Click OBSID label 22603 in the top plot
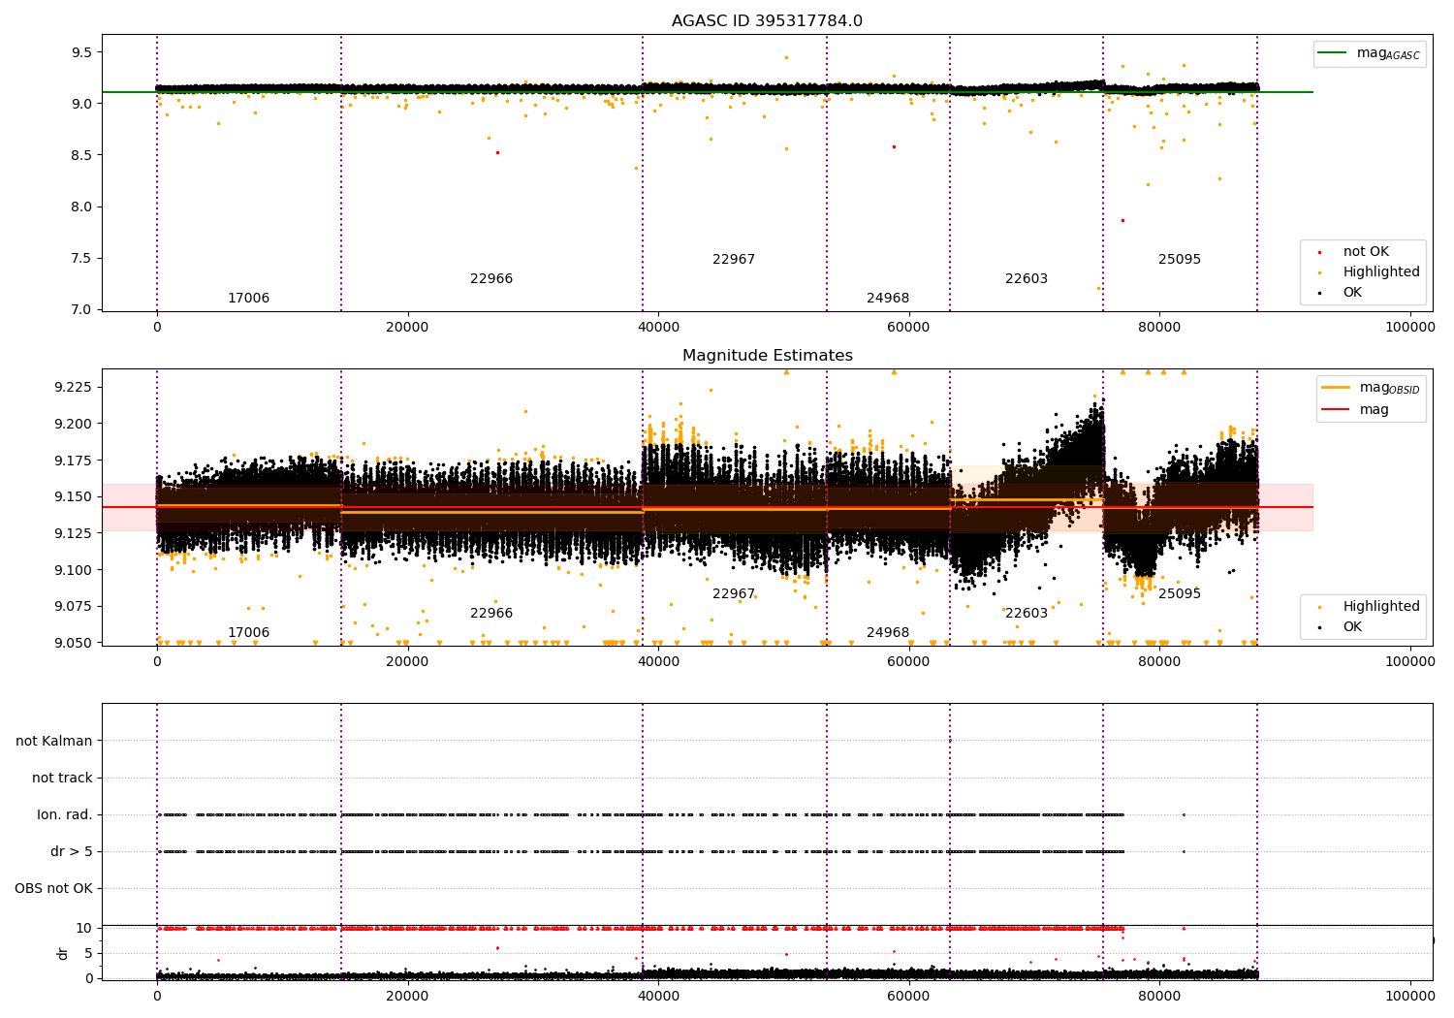The width and height of the screenshot is (1454, 1018). (x=1027, y=279)
